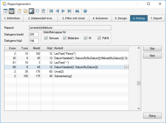
Task: Switch to 2. Datamodell m.m. tab
Action: point(41,18)
